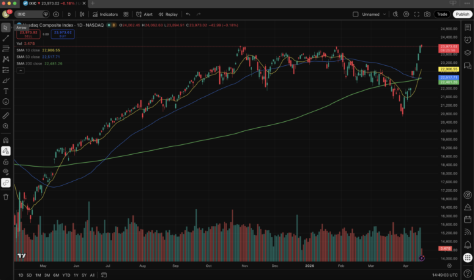Collapse the indicator legend chevron
This screenshot has height=280, width=474.
(x=20, y=70)
